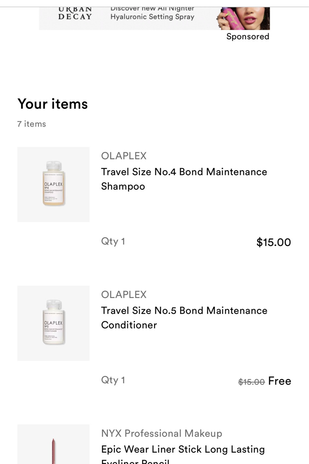Open the Qty selector for the No.4 Shampoo
Screen dimensions: 309x464
[113, 241]
